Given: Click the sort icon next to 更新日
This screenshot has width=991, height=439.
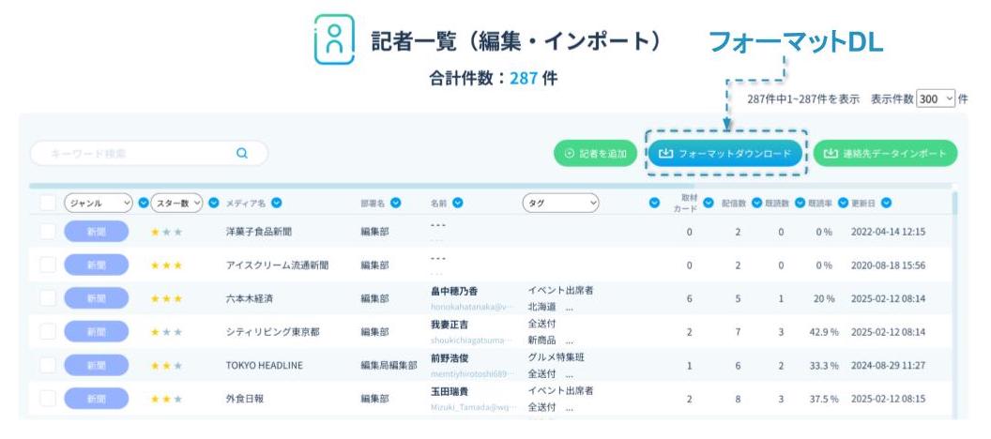Looking at the screenshot, I should click(x=886, y=203).
